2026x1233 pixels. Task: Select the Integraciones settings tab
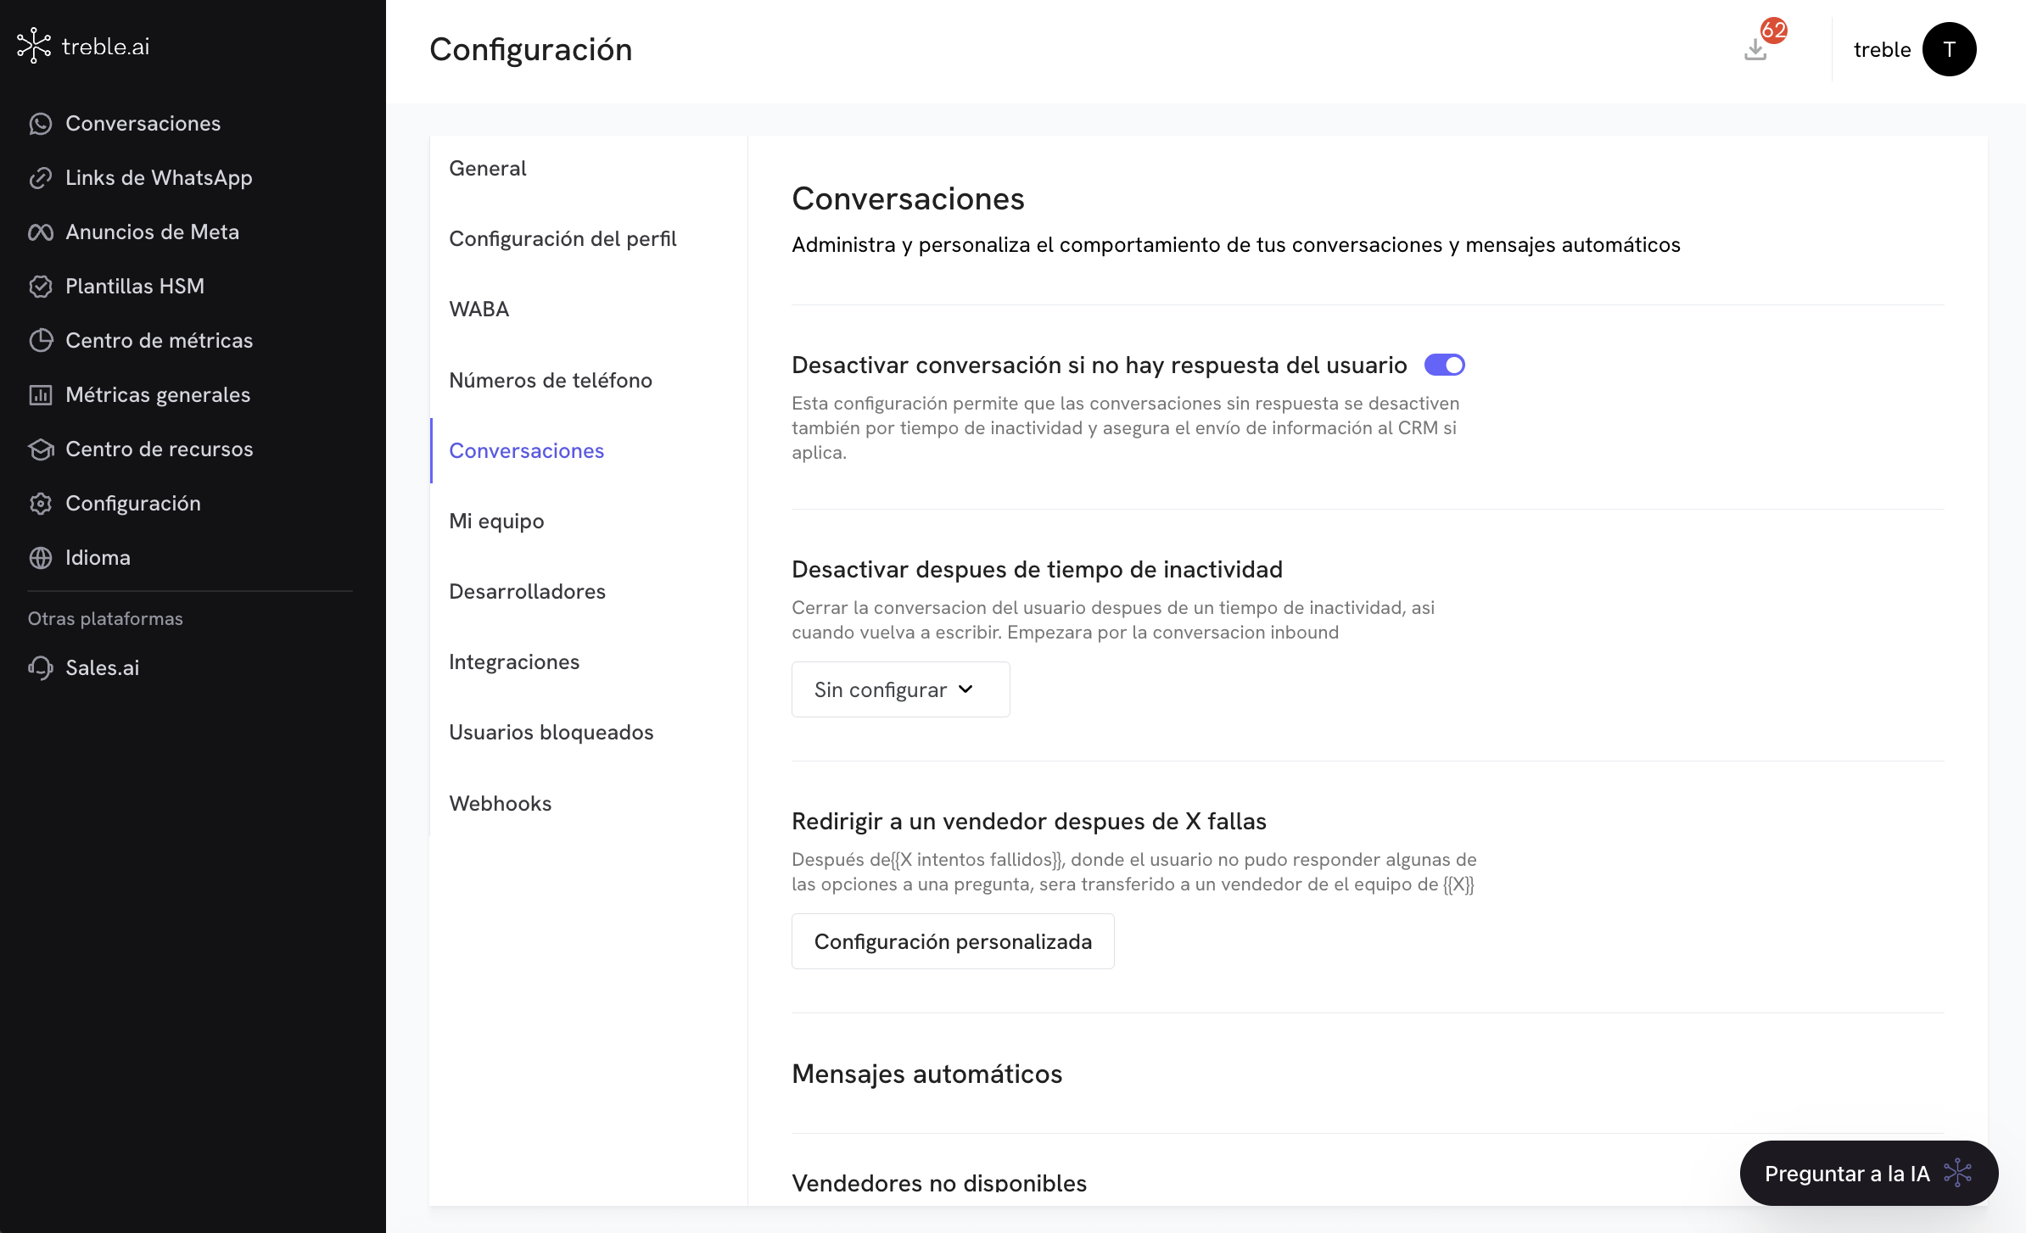[x=513, y=662]
